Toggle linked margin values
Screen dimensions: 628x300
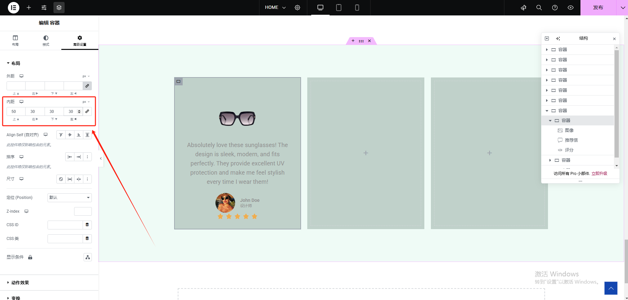tap(87, 86)
